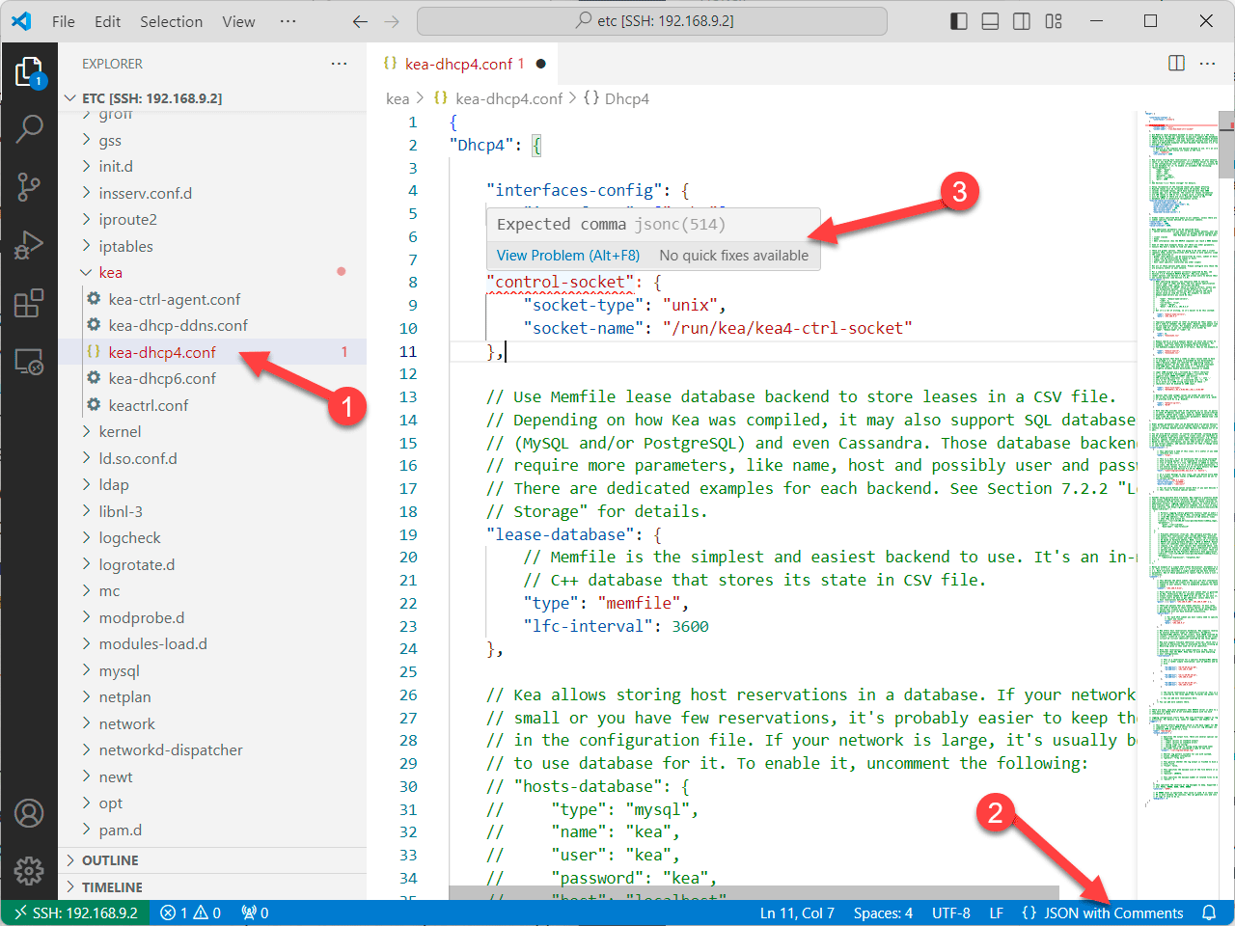Toggle the secondary side bar layout button

pyautogui.click(x=1021, y=21)
